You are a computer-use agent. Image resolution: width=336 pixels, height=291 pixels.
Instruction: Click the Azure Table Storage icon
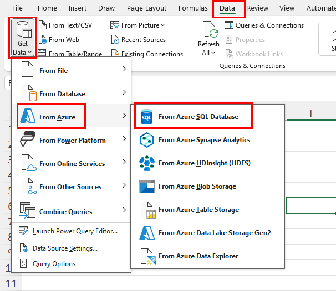point(148,210)
